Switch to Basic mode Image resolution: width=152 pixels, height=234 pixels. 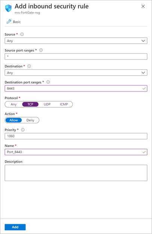tap(14, 22)
